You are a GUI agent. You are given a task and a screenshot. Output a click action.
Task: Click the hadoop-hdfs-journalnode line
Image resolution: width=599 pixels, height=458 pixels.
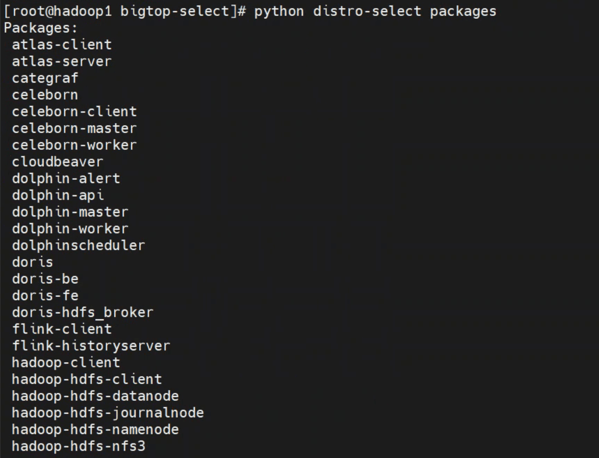108,413
